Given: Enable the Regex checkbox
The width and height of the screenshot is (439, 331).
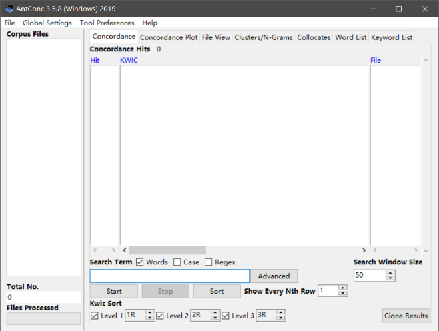Looking at the screenshot, I should (x=208, y=262).
